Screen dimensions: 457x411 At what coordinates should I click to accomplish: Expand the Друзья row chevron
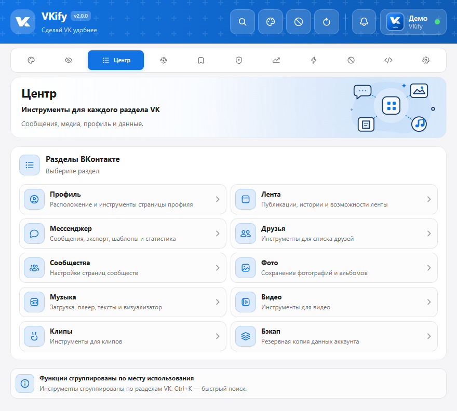click(x=429, y=234)
